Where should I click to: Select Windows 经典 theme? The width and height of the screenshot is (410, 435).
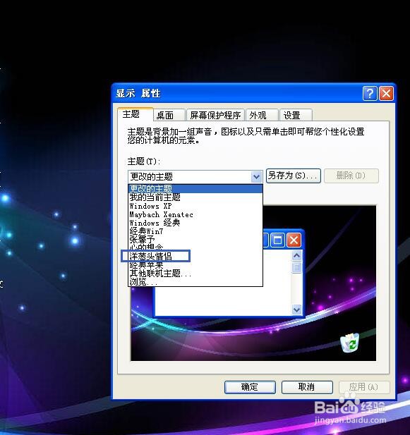(x=195, y=223)
